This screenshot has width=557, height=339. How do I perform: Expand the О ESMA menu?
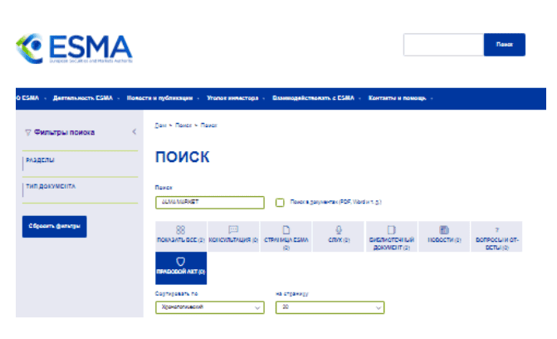click(27, 98)
